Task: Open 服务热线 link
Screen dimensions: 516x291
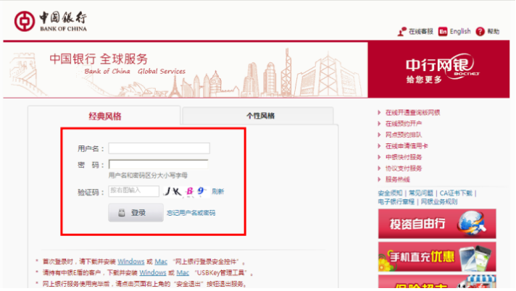Action: point(398,180)
